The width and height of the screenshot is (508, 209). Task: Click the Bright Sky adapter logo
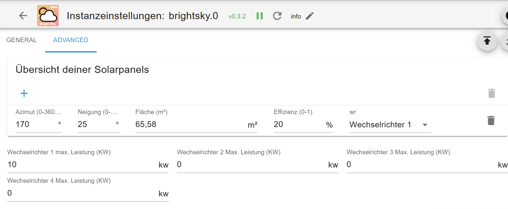click(48, 16)
